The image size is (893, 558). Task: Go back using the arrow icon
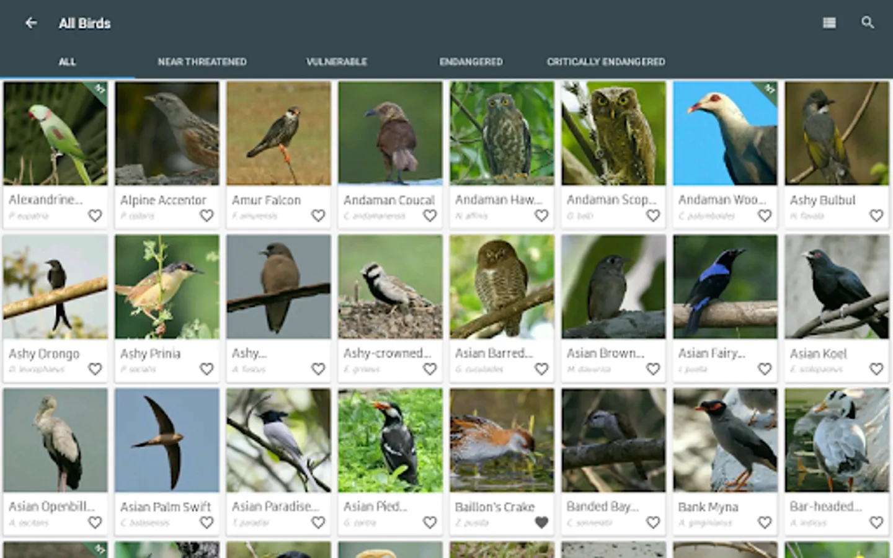(x=31, y=23)
